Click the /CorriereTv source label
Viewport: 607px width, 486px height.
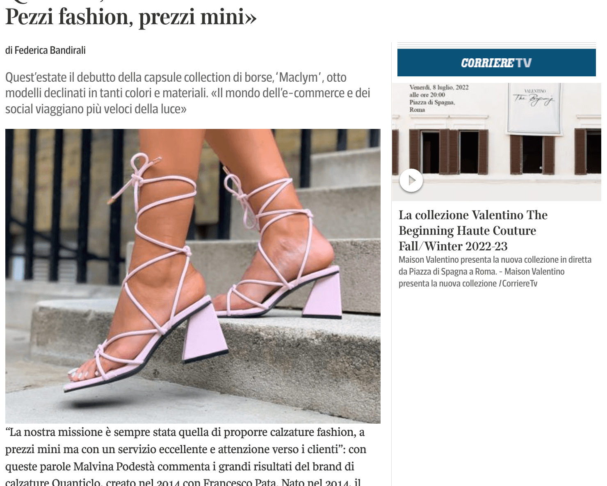[518, 284]
